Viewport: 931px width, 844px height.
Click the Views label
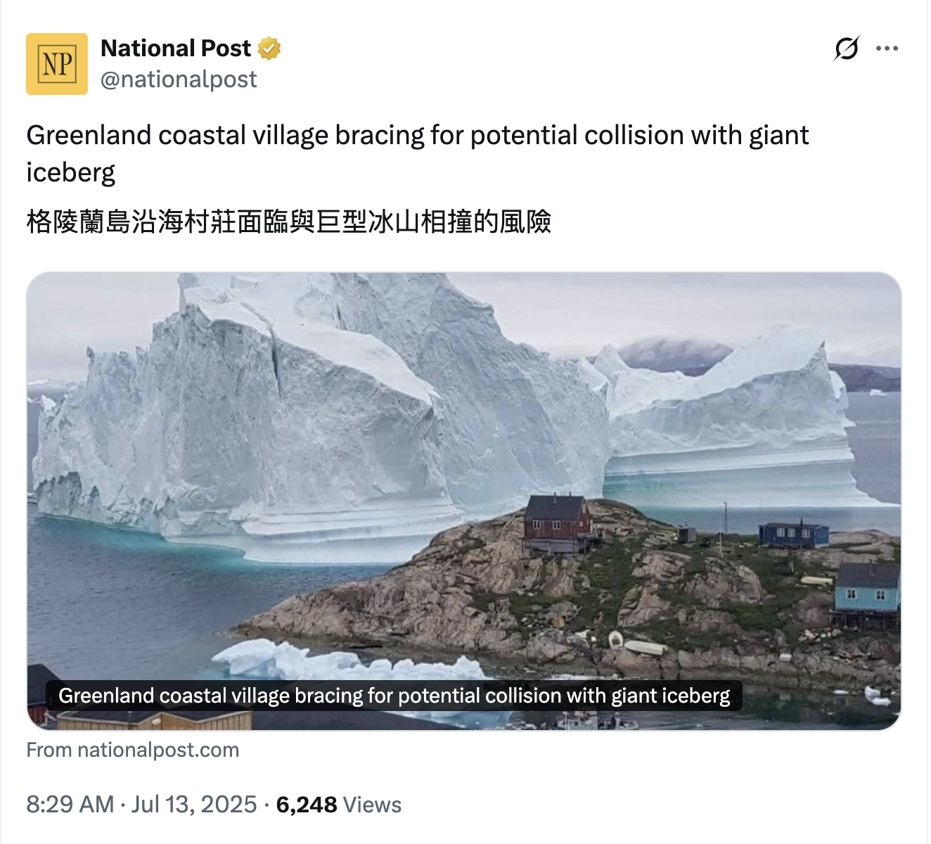373,805
